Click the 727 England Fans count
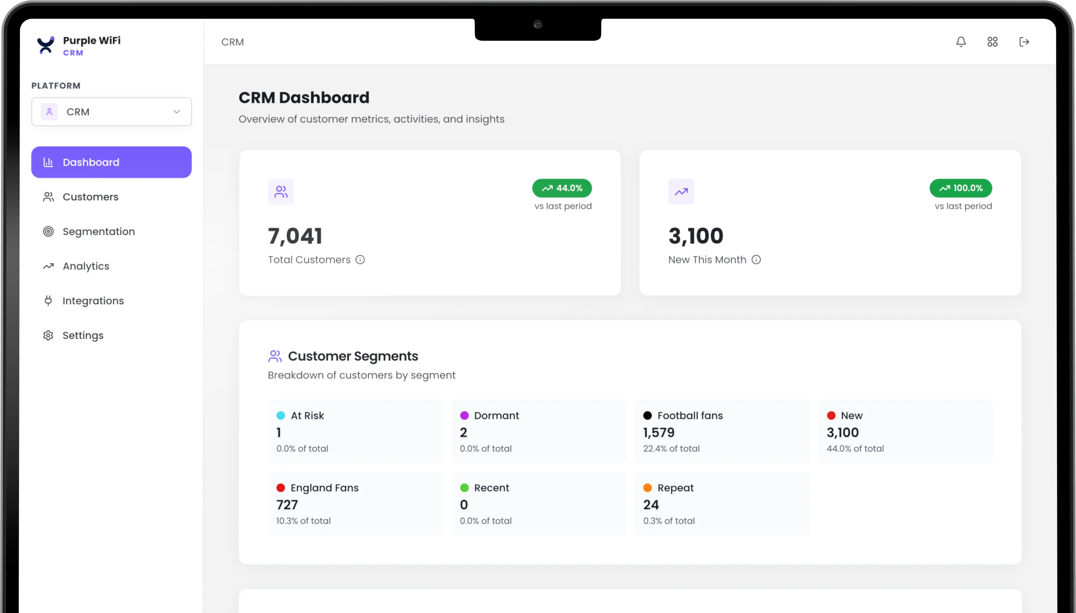1076x613 pixels. pyautogui.click(x=287, y=505)
